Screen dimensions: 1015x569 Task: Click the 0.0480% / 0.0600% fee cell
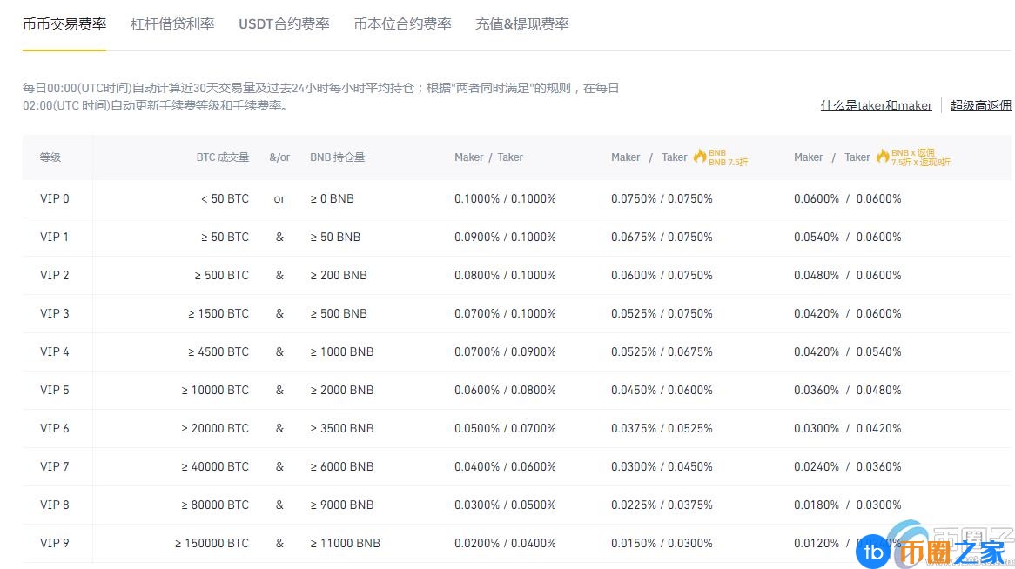click(847, 275)
